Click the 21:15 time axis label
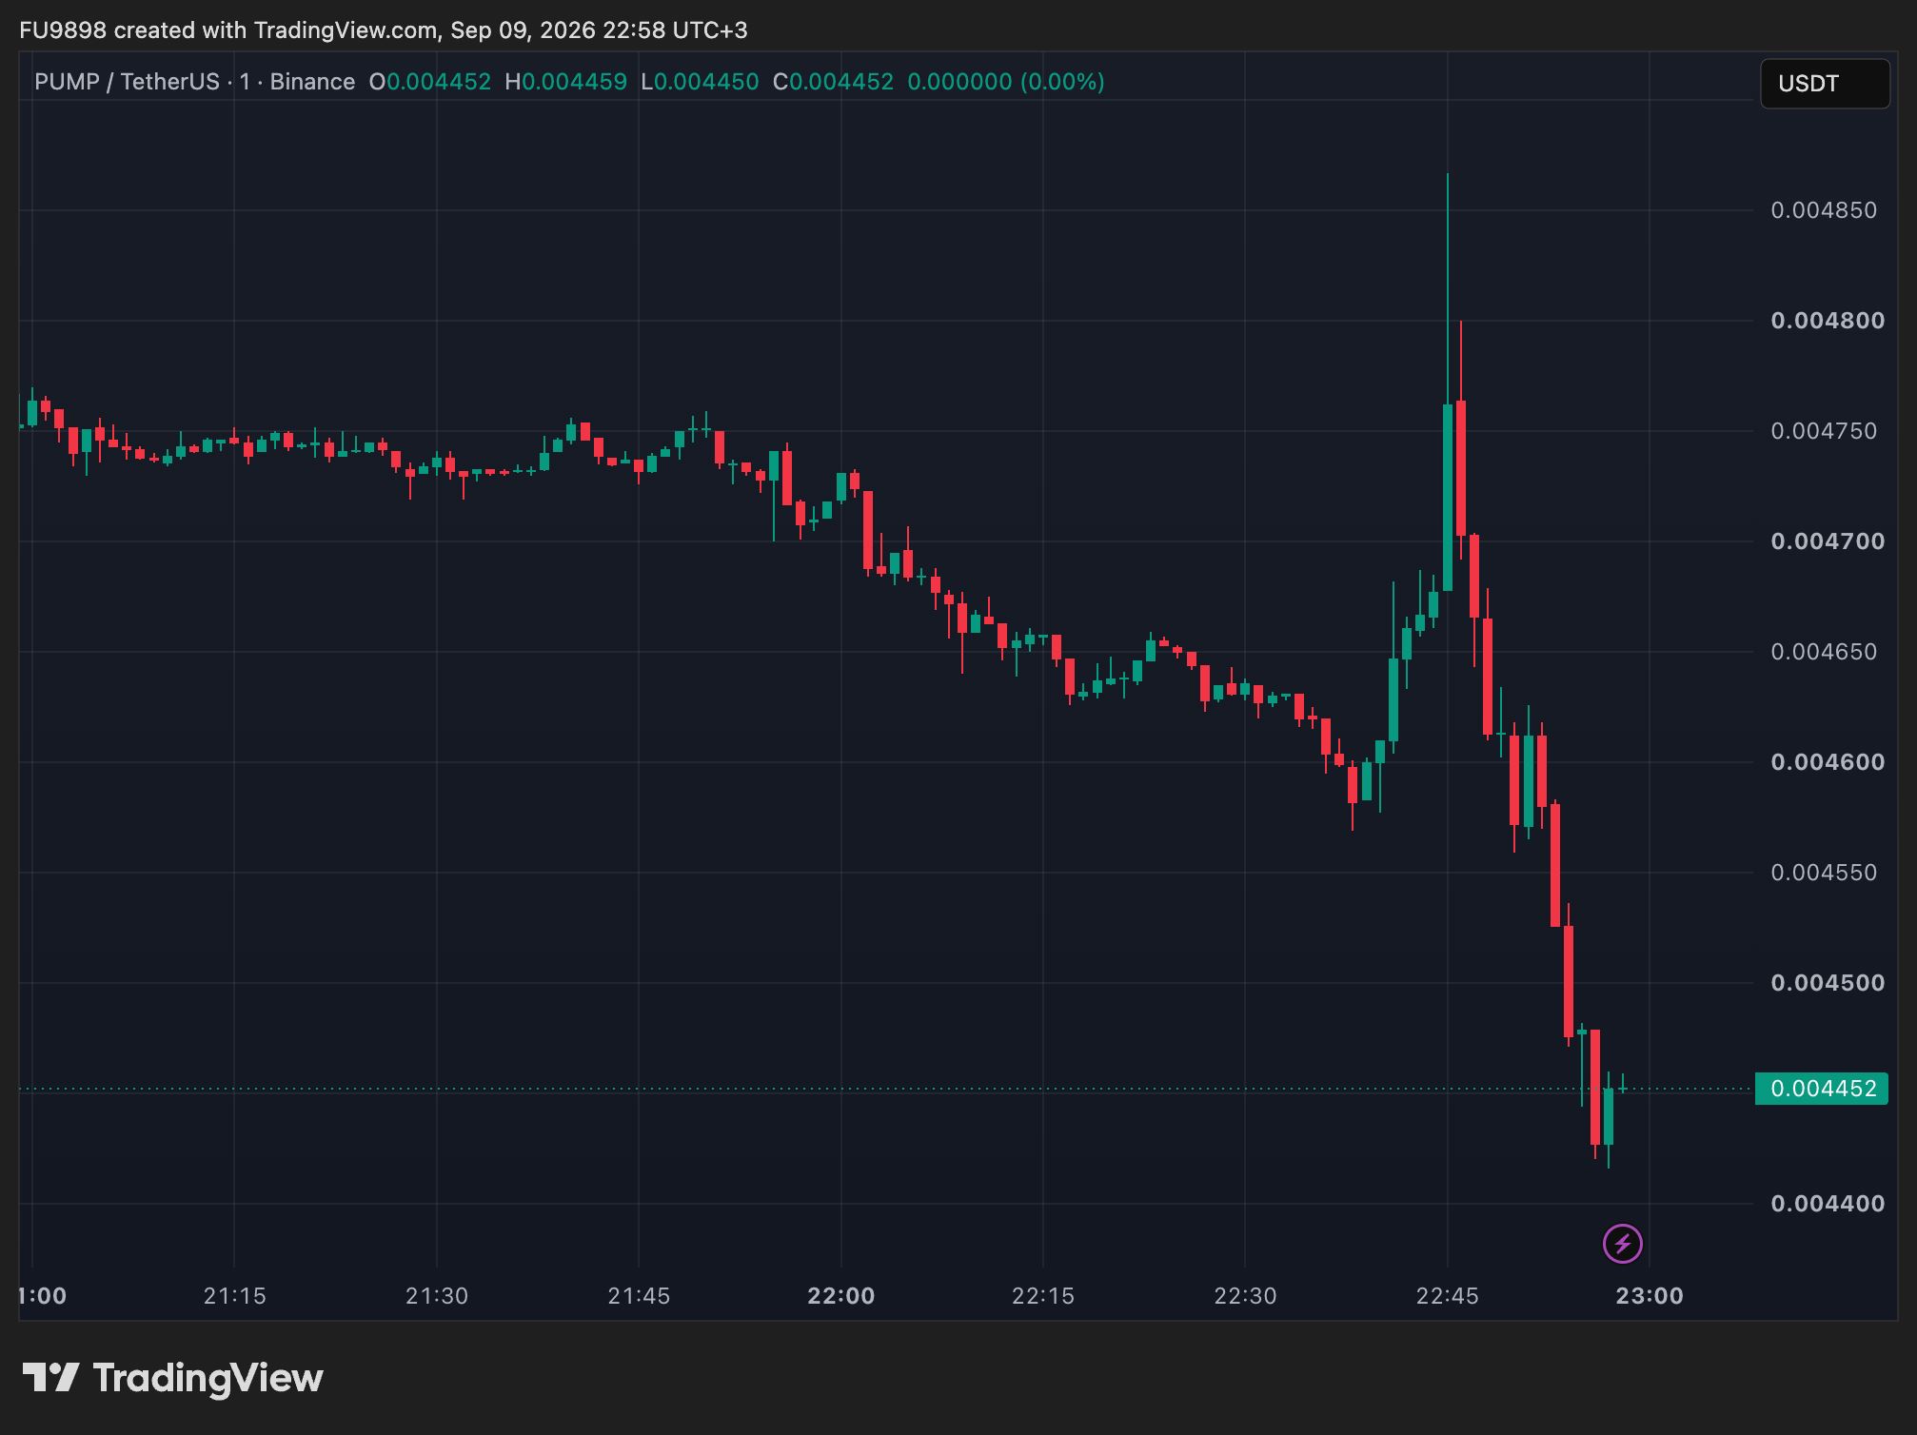The width and height of the screenshot is (1917, 1435). coord(234,1295)
